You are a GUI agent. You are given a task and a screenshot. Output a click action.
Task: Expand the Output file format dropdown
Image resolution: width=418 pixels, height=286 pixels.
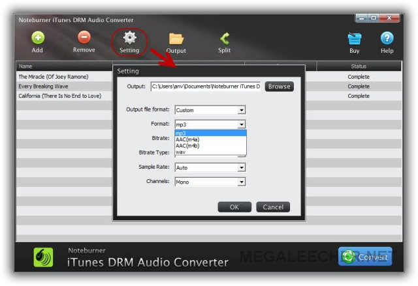pyautogui.click(x=241, y=110)
